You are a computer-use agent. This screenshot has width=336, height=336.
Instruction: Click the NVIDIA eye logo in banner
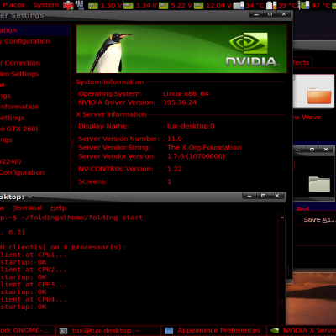click(249, 43)
